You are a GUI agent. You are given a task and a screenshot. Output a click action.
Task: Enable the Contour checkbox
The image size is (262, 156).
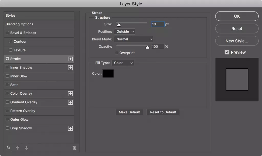(x=11, y=41)
